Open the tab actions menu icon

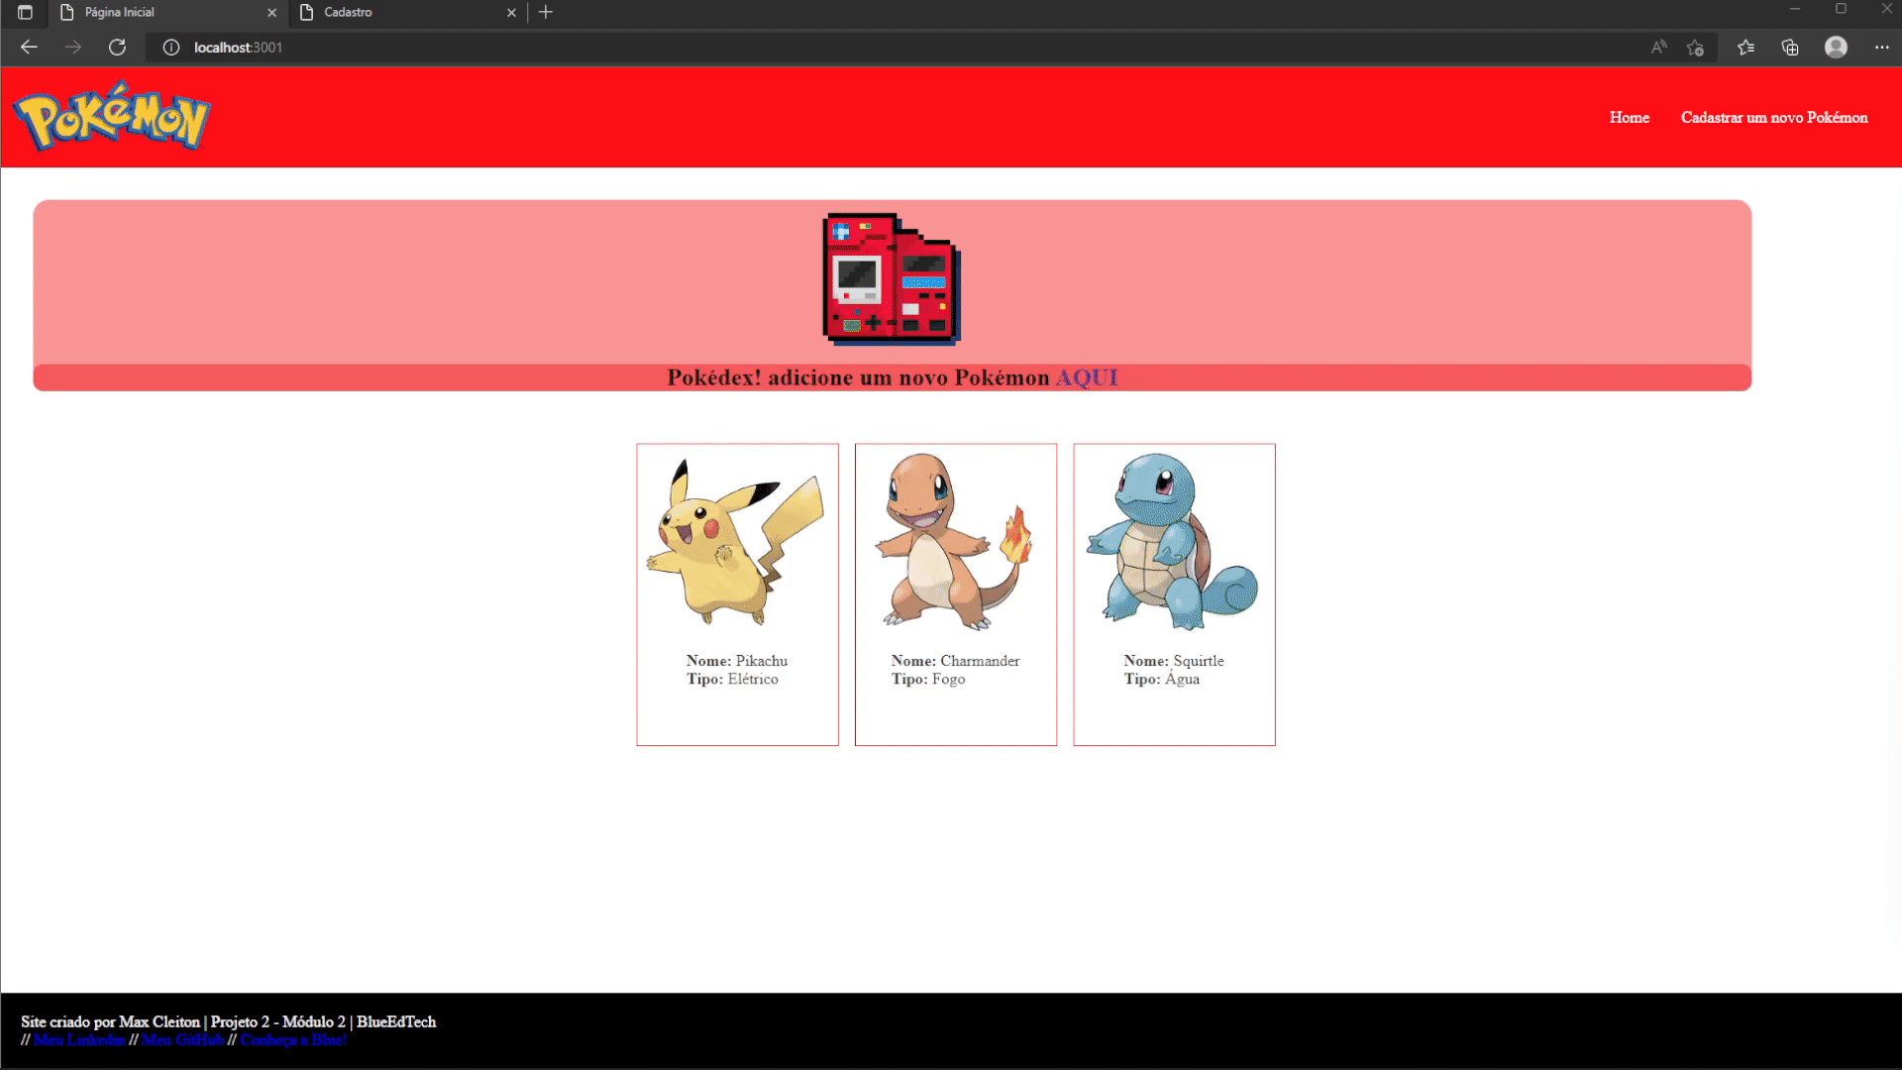tap(25, 13)
